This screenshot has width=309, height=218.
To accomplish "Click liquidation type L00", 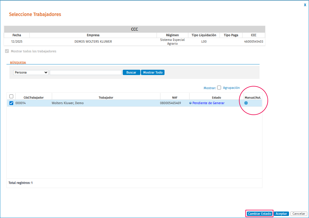I will pyautogui.click(x=204, y=41).
